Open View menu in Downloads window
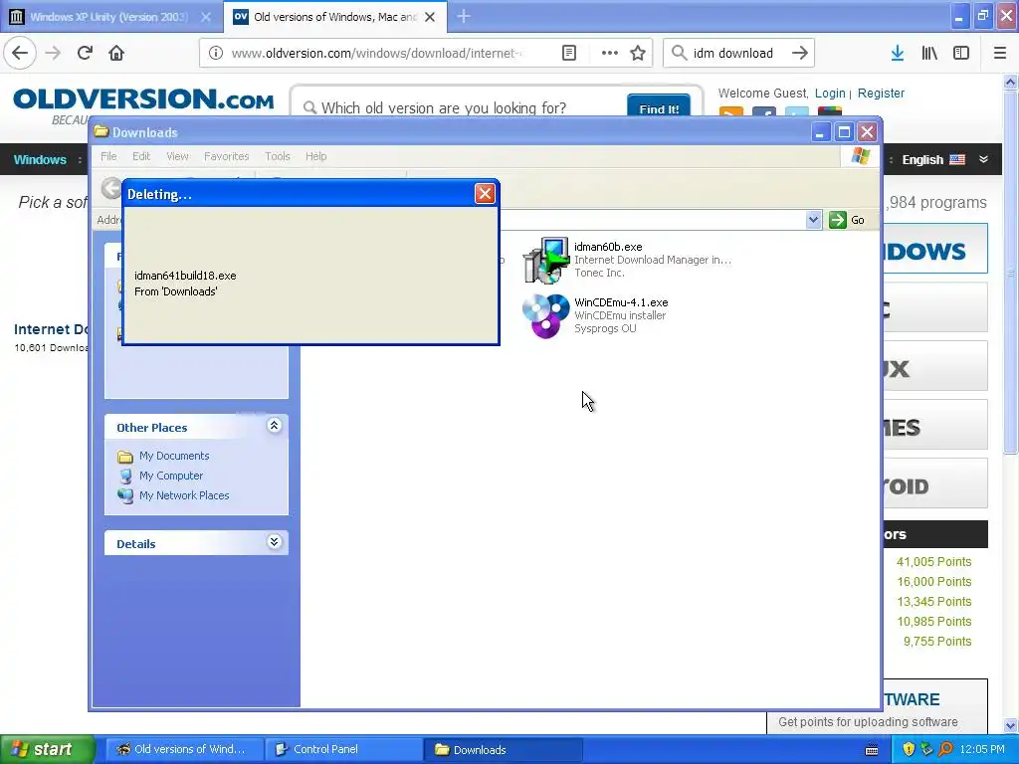The height and width of the screenshot is (764, 1019). pyautogui.click(x=177, y=156)
